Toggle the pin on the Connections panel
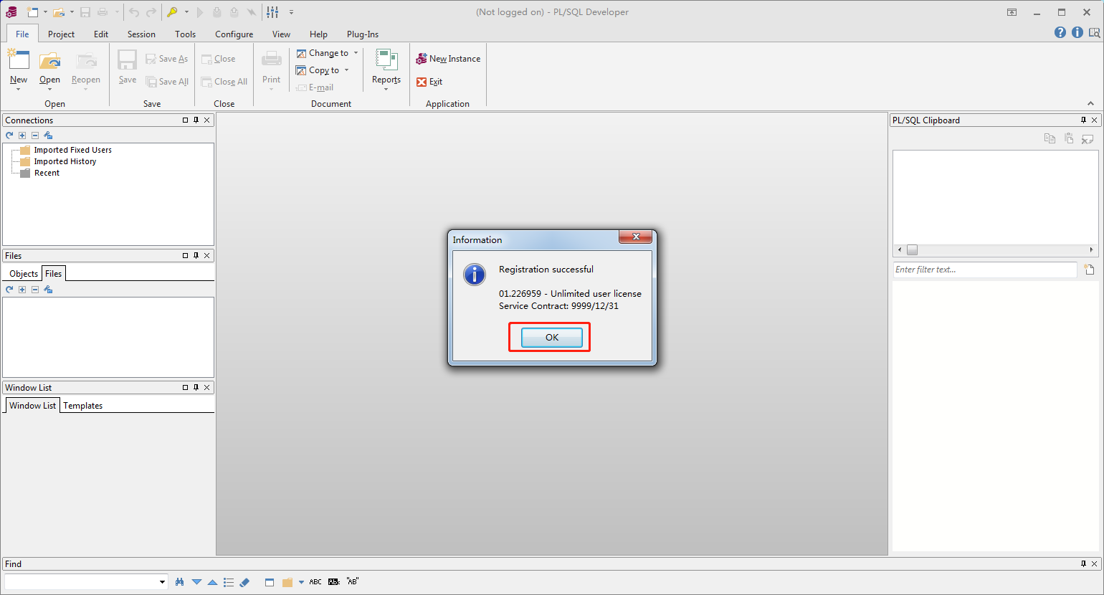Screen dimensions: 1104x595 point(196,120)
